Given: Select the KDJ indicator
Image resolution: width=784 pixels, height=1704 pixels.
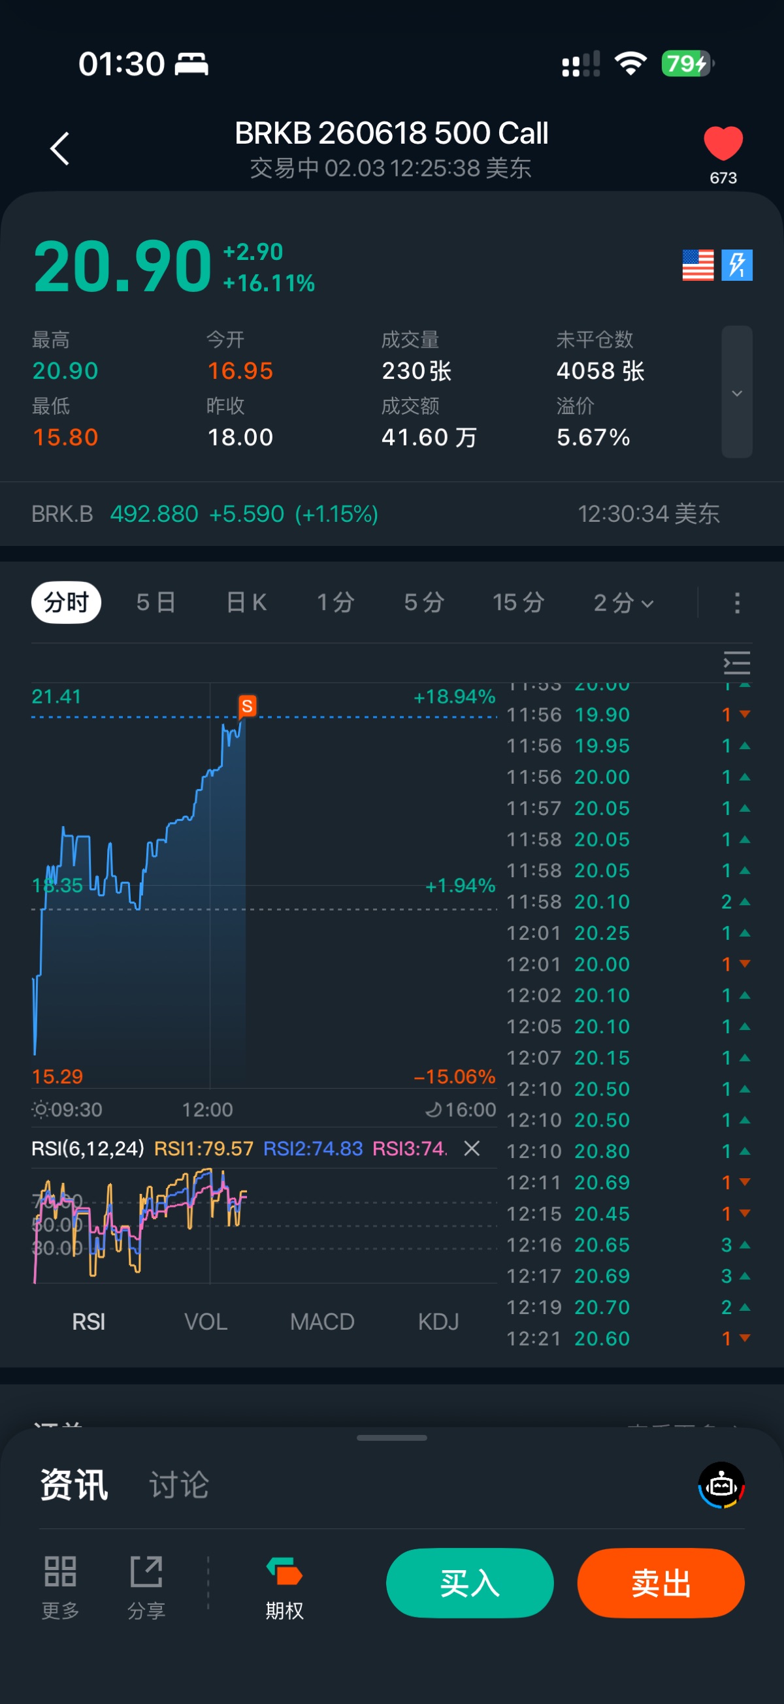Looking at the screenshot, I should tap(438, 1322).
